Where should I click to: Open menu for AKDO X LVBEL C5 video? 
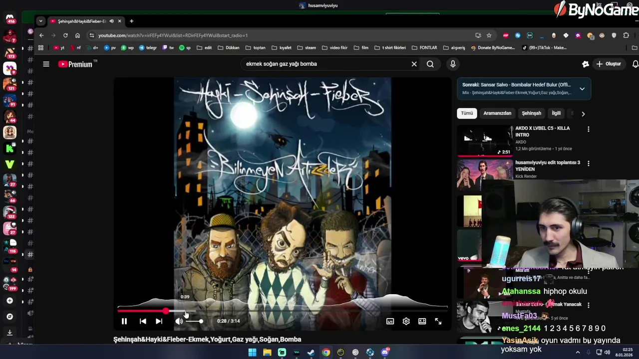(x=588, y=129)
